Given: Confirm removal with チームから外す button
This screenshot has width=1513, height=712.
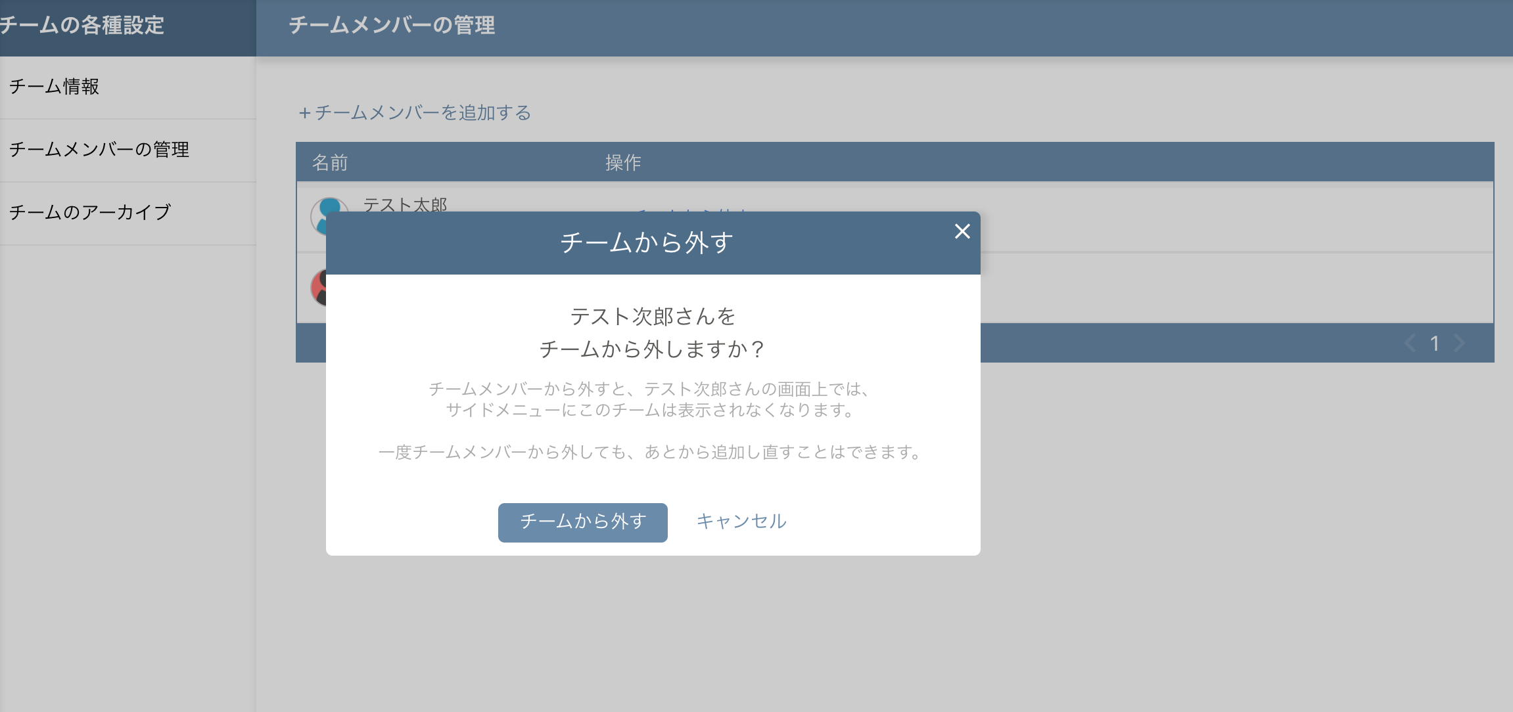Looking at the screenshot, I should point(582,522).
